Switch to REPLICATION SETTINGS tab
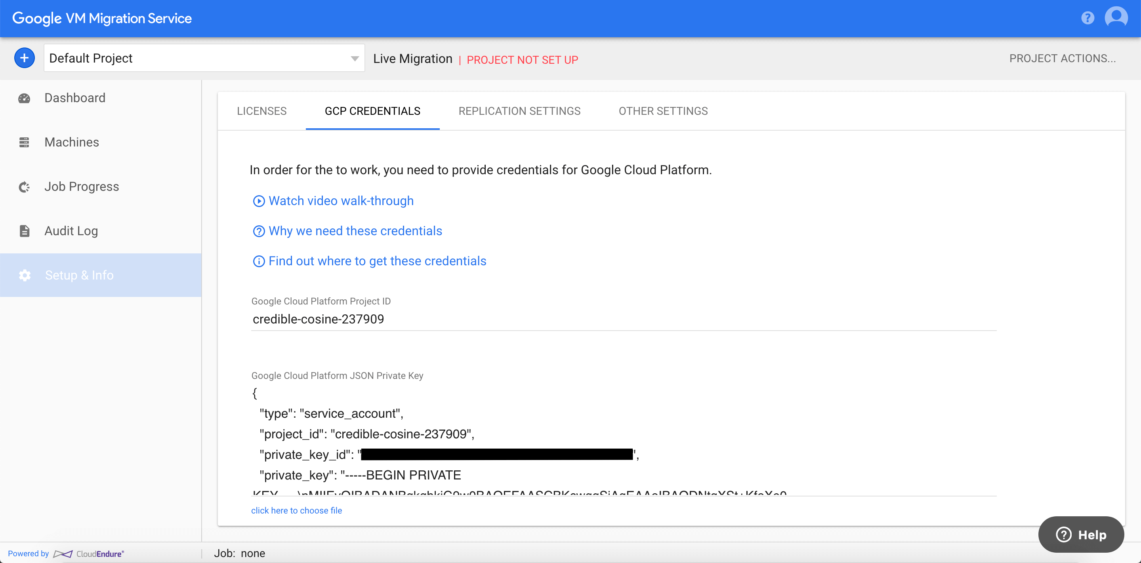 tap(519, 111)
